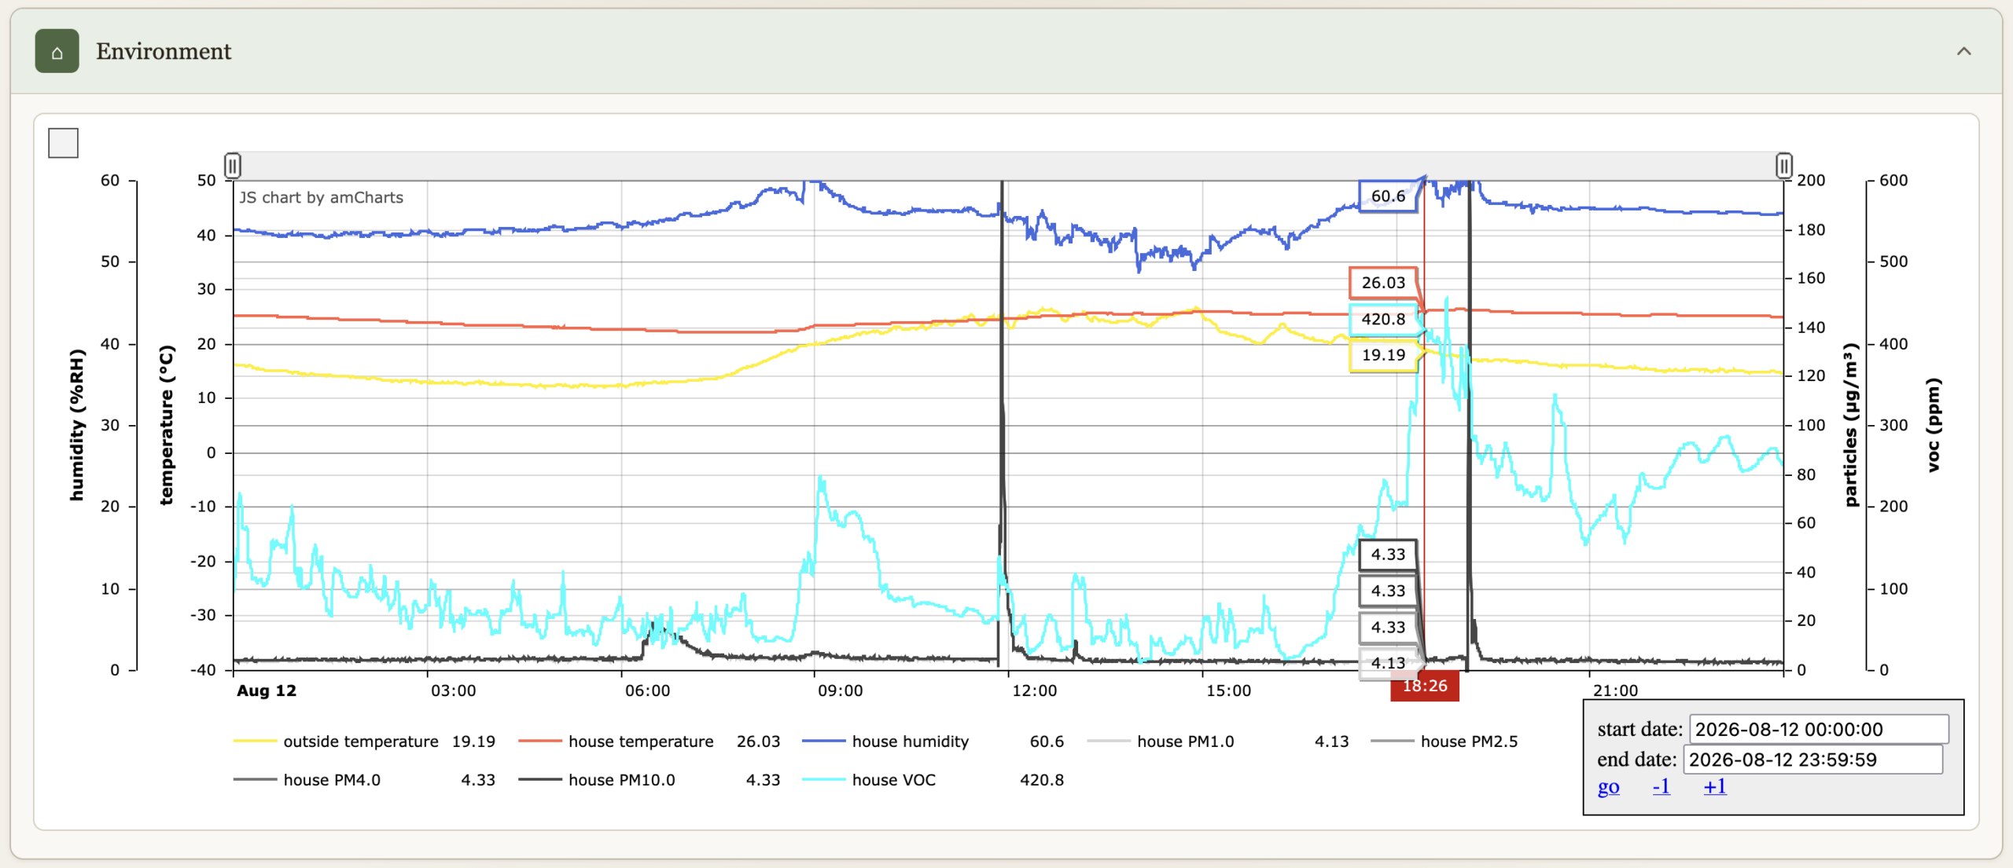The image size is (2013, 868).
Task: Grab the right scrollbar range handle
Action: pyautogui.click(x=1783, y=166)
